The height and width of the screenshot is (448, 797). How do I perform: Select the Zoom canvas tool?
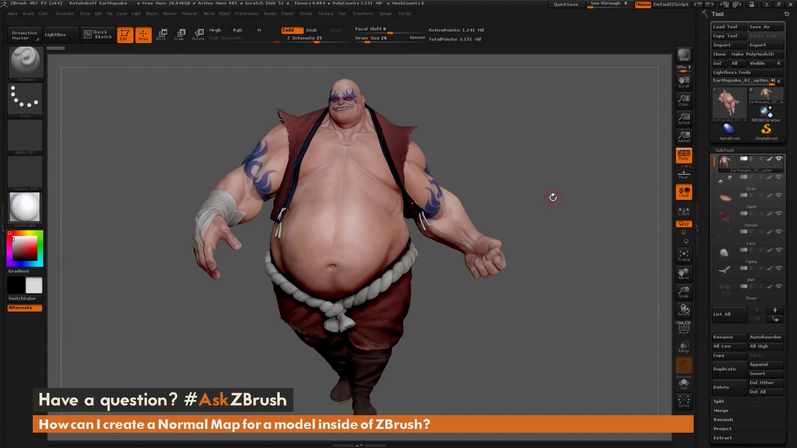pyautogui.click(x=684, y=100)
